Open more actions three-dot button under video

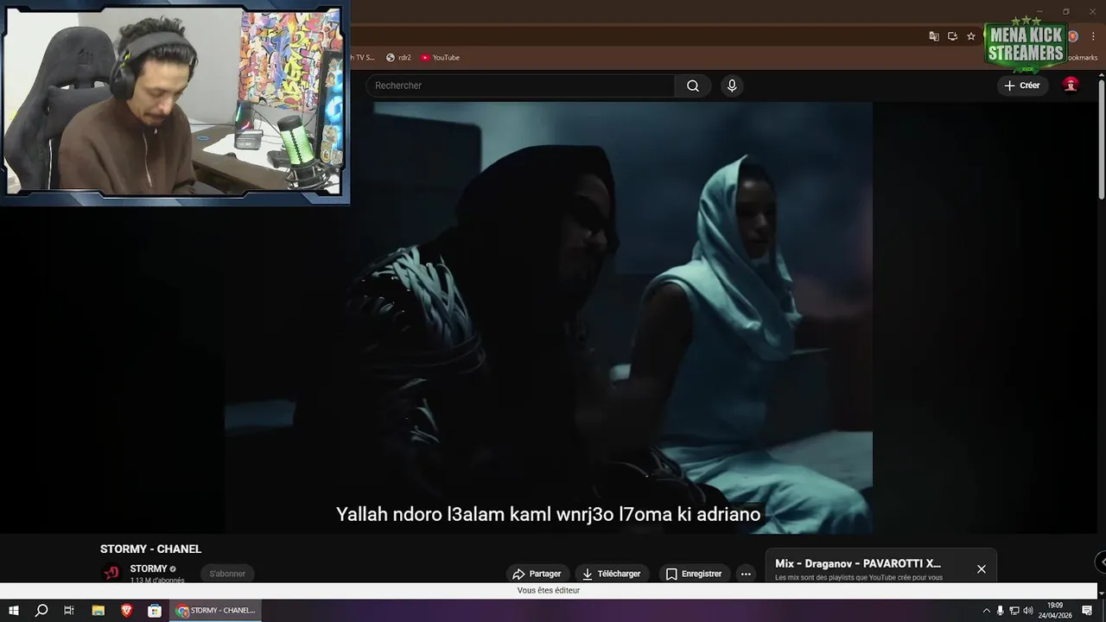pyautogui.click(x=746, y=574)
